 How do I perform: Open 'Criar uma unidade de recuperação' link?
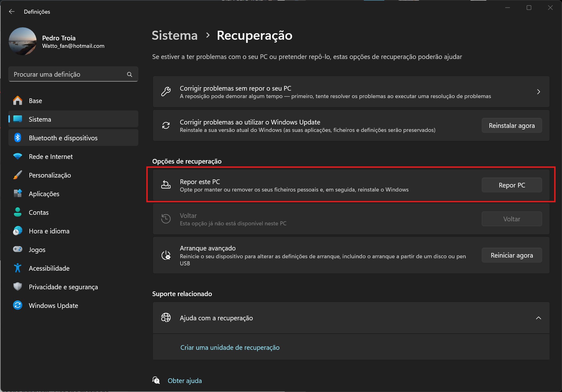click(x=230, y=348)
